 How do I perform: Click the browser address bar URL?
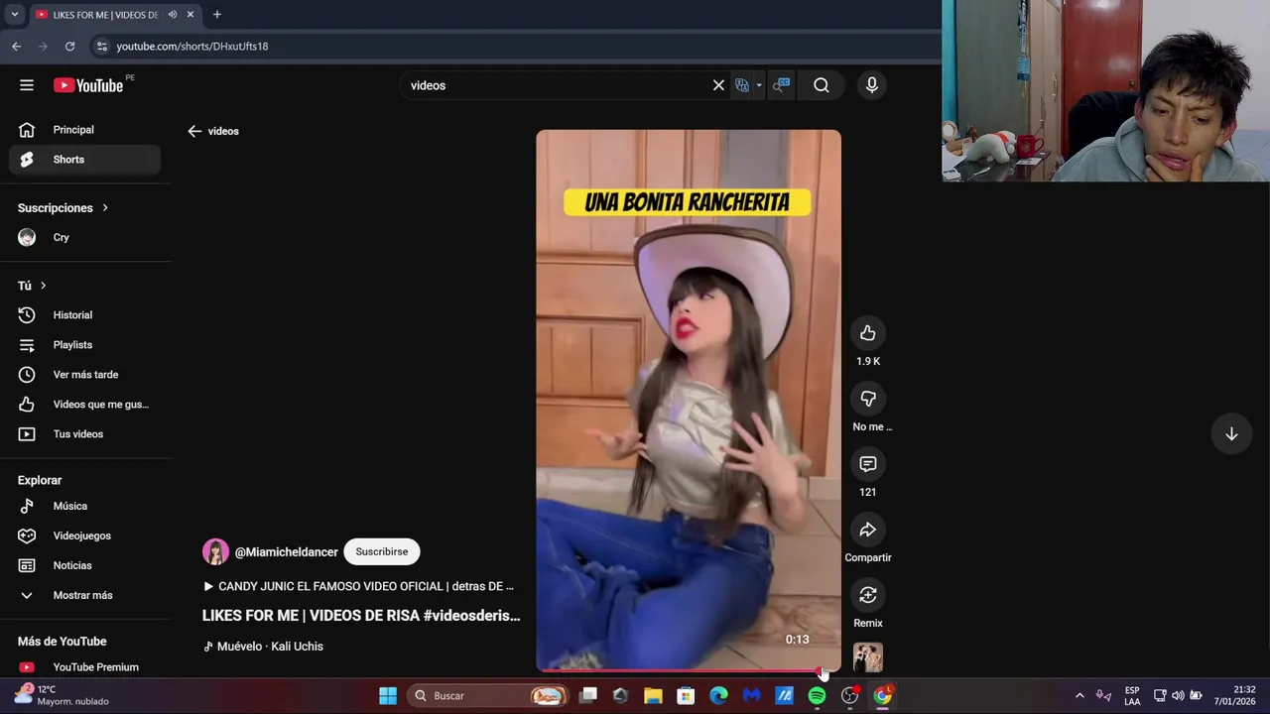[192, 47]
